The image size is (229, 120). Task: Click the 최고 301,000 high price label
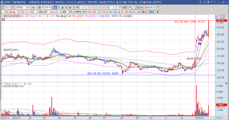[189, 22]
